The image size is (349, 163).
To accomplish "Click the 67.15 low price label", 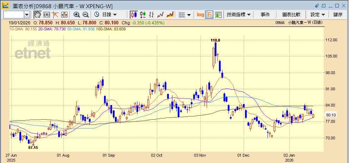I will [x=33, y=147].
